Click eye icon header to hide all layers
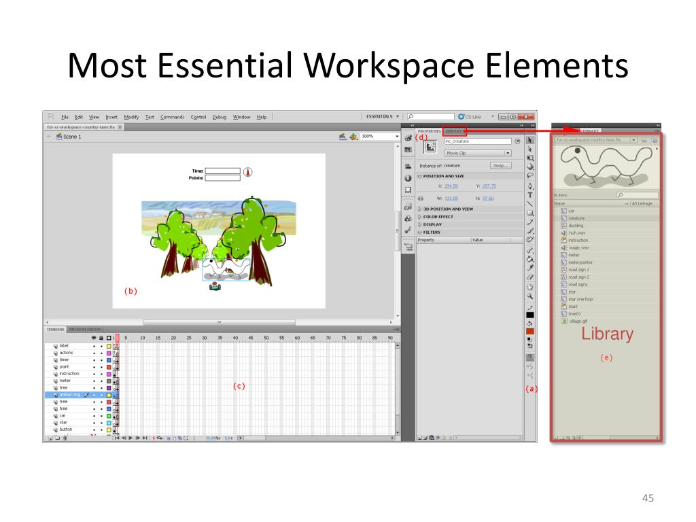 point(94,338)
